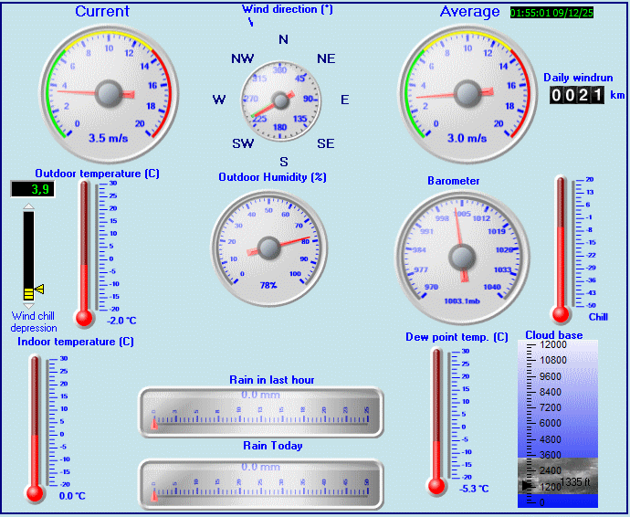This screenshot has width=630, height=517.
Task: Click the up arrow above wind chill bar
Action: tap(28, 207)
